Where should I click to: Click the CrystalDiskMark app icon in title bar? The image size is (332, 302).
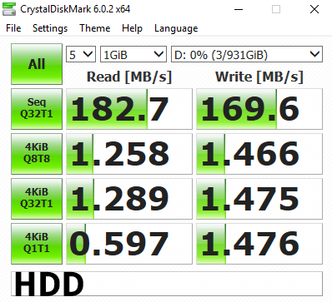tap(9, 9)
